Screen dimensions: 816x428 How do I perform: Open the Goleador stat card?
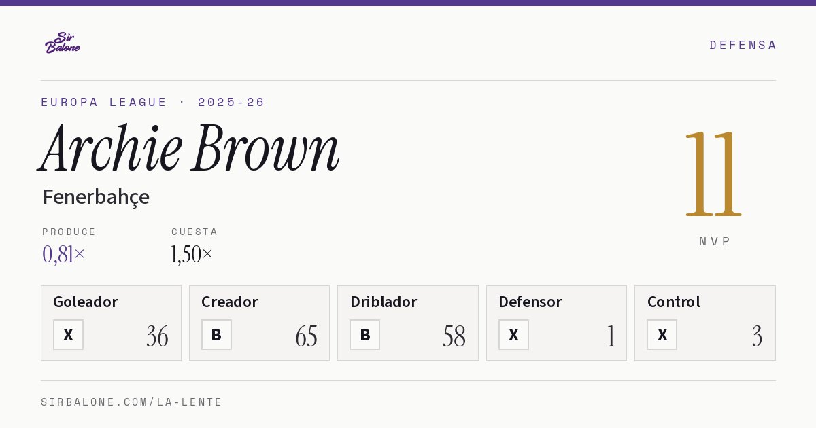click(x=111, y=323)
